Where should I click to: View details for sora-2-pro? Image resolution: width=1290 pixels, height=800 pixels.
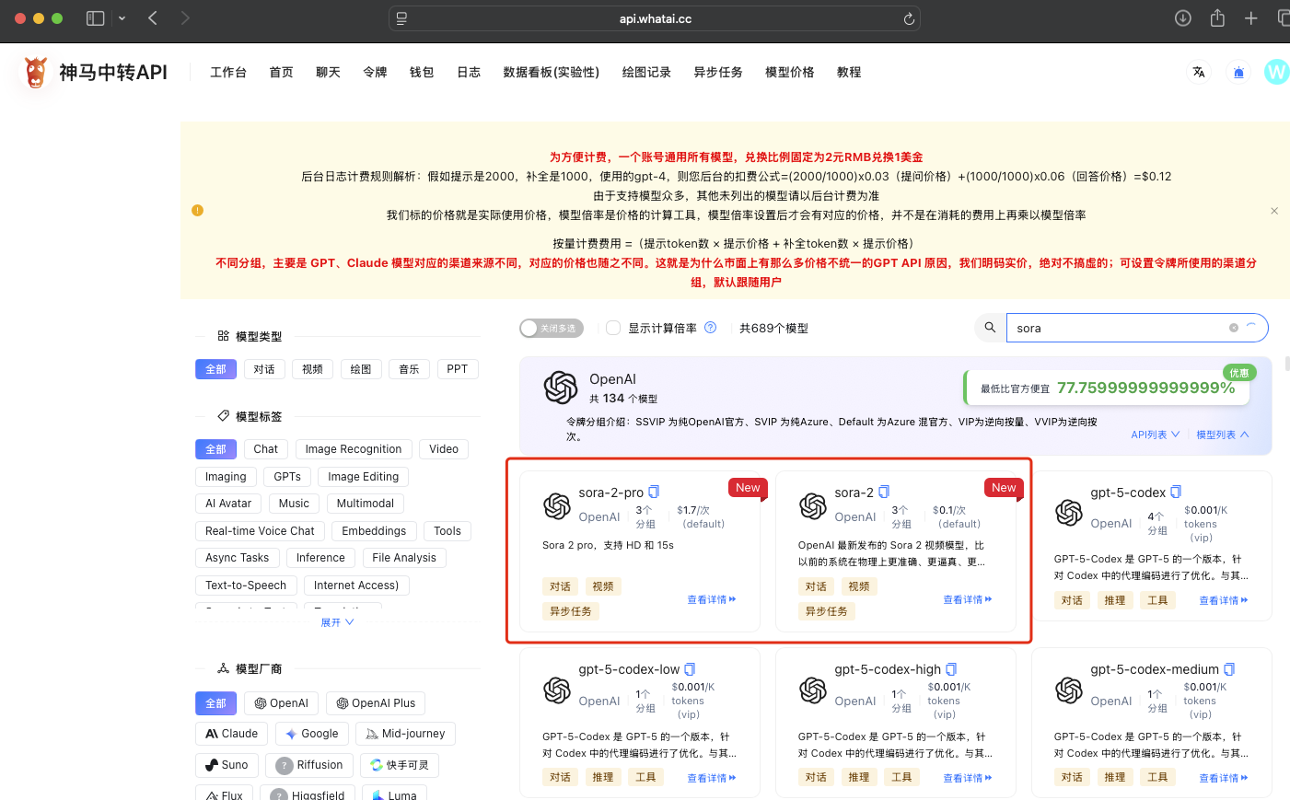[x=712, y=599]
